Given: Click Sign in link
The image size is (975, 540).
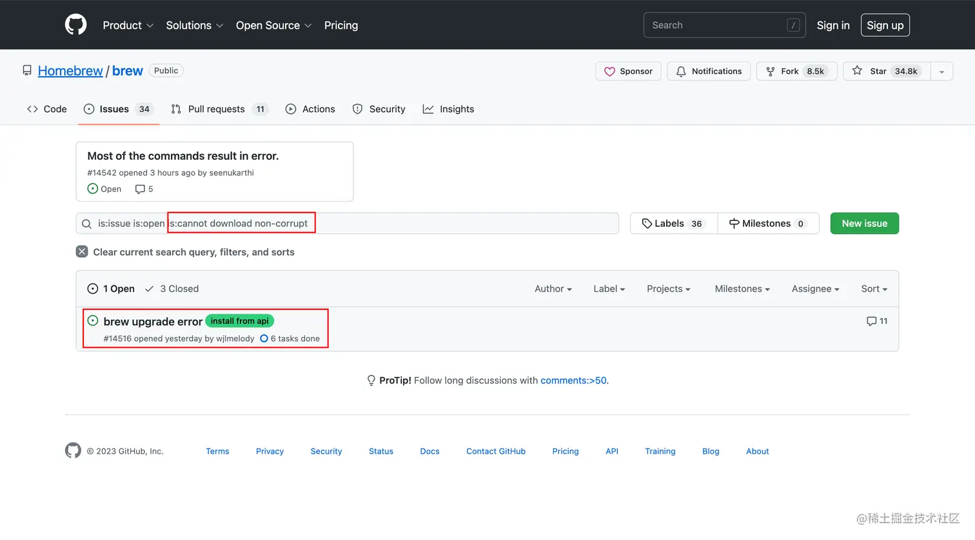Looking at the screenshot, I should pyautogui.click(x=833, y=25).
